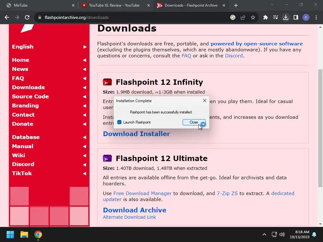Click the arrow beside FAQ
The image size is (323, 242).
click(85, 78)
